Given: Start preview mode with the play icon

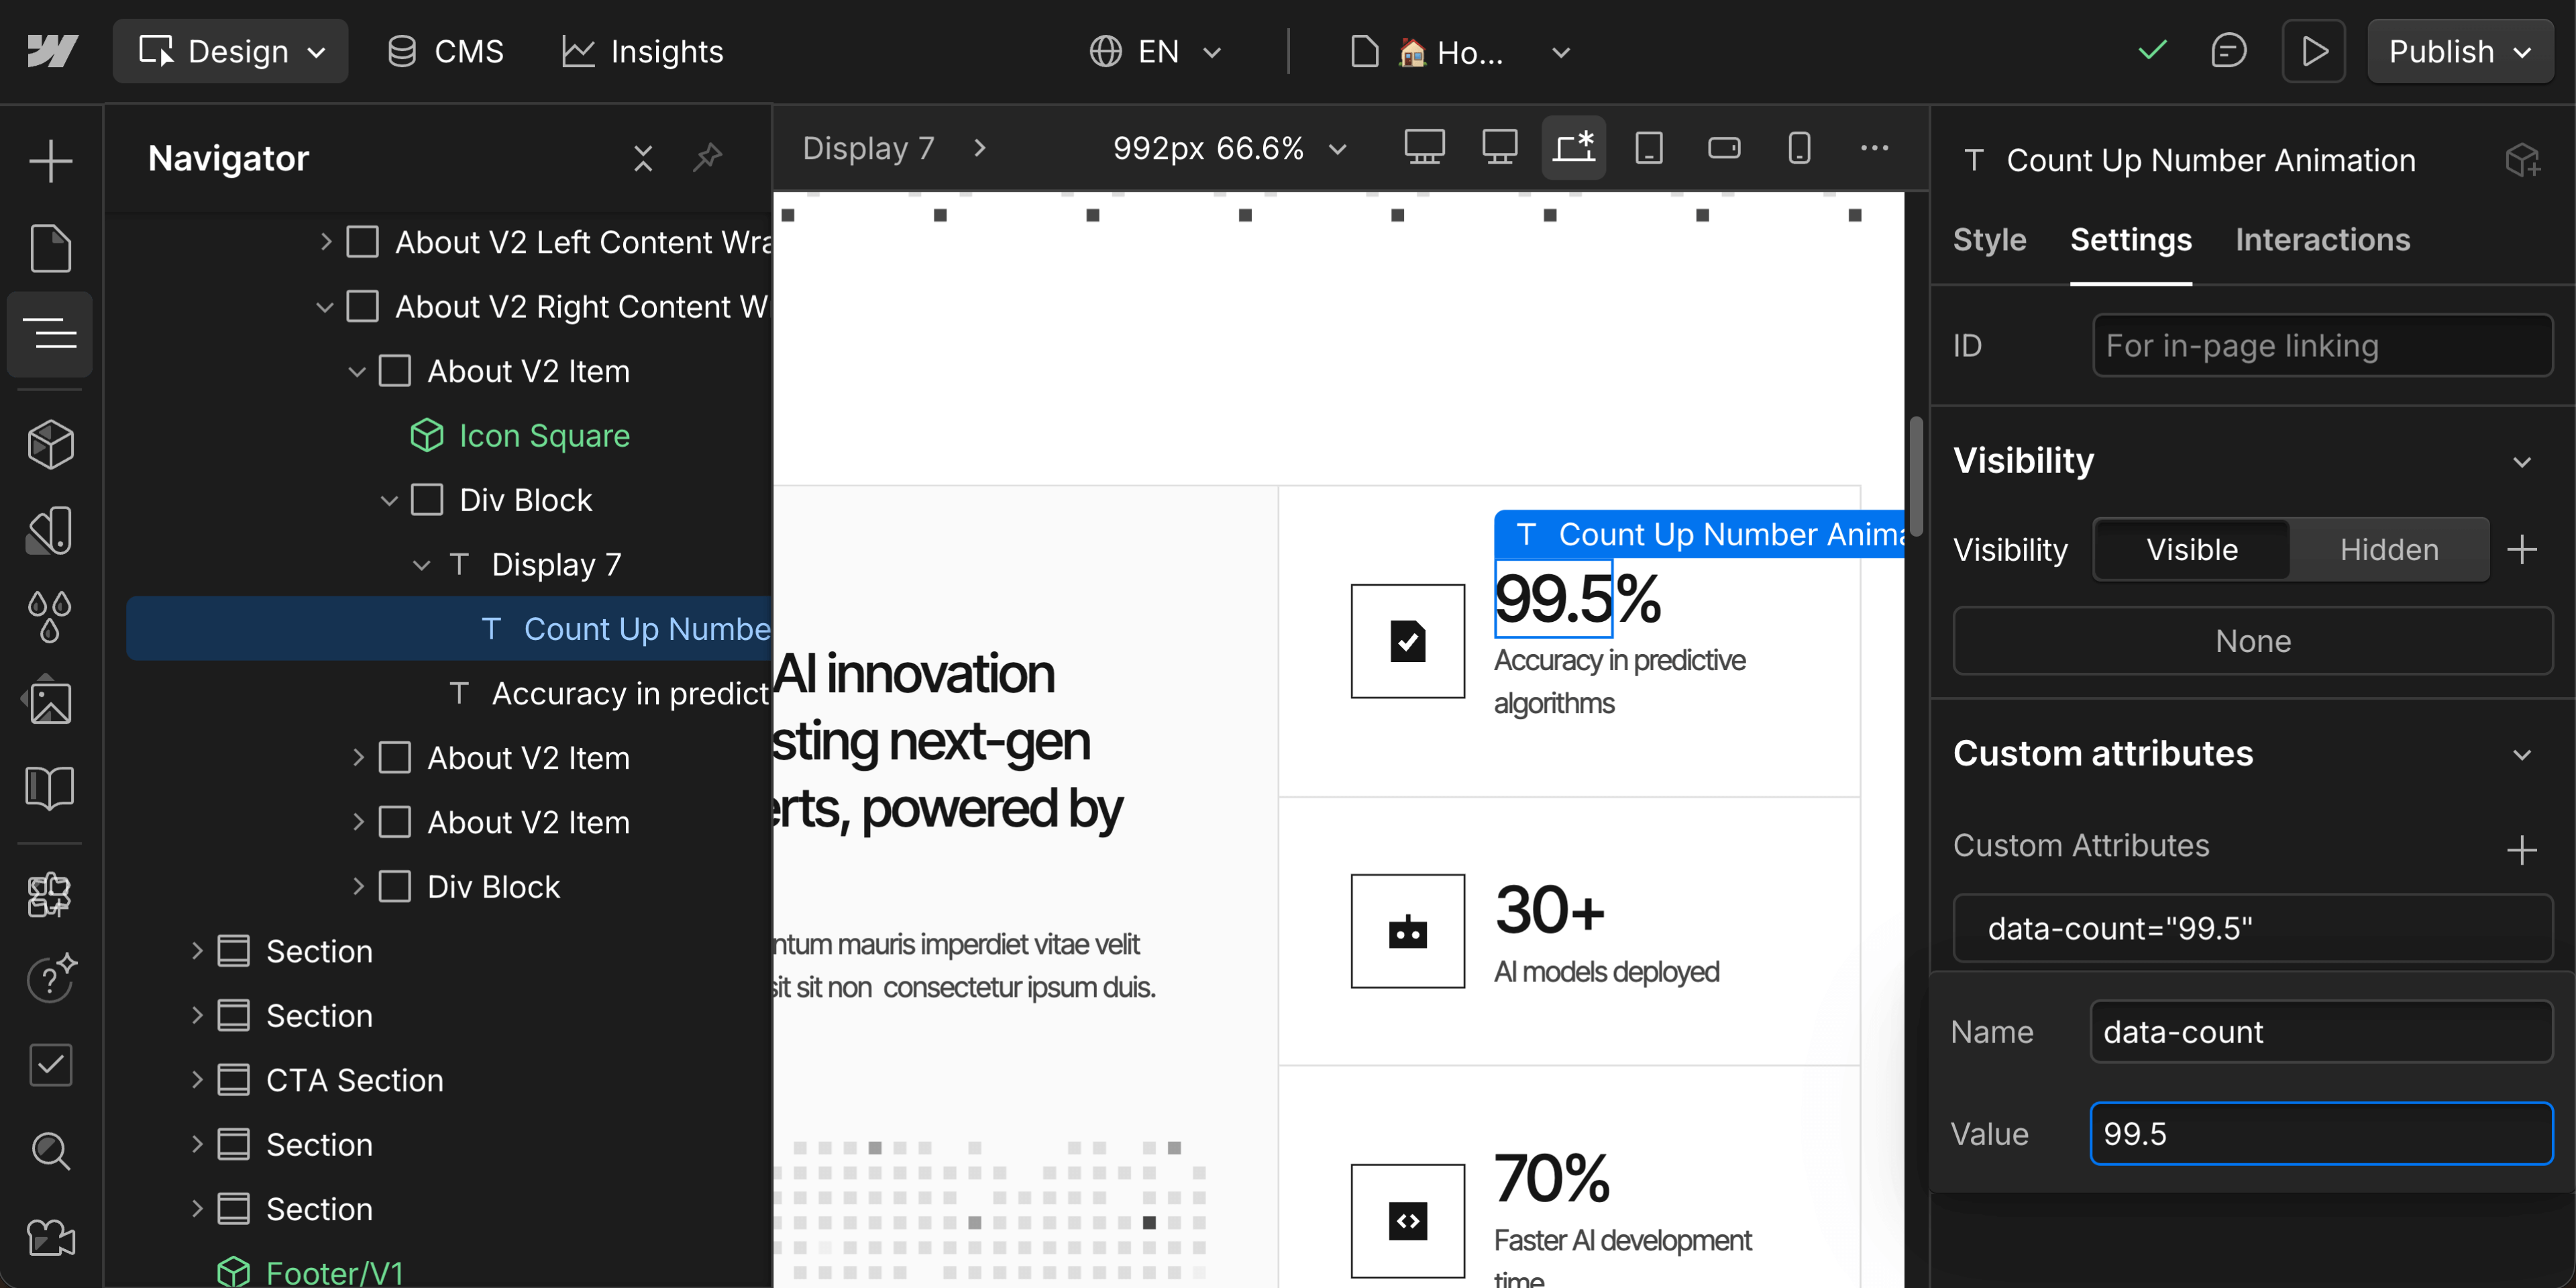Looking at the screenshot, I should (x=2313, y=50).
